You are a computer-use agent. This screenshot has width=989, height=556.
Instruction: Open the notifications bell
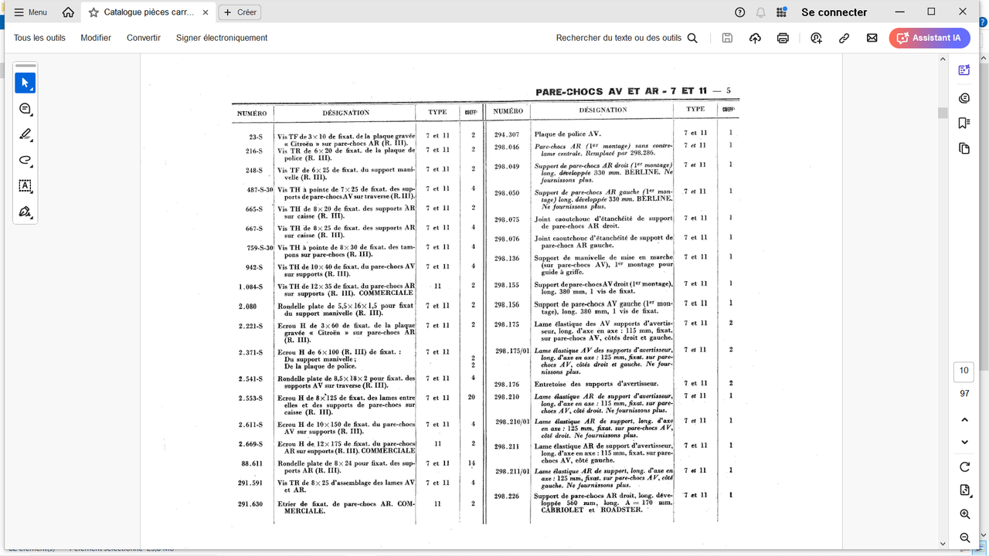761,12
